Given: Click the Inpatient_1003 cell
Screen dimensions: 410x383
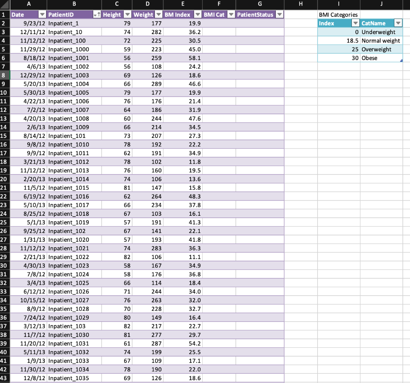Looking at the screenshot, I should point(74,75).
